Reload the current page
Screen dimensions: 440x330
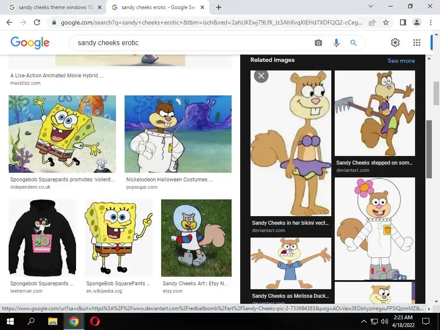[x=37, y=22]
